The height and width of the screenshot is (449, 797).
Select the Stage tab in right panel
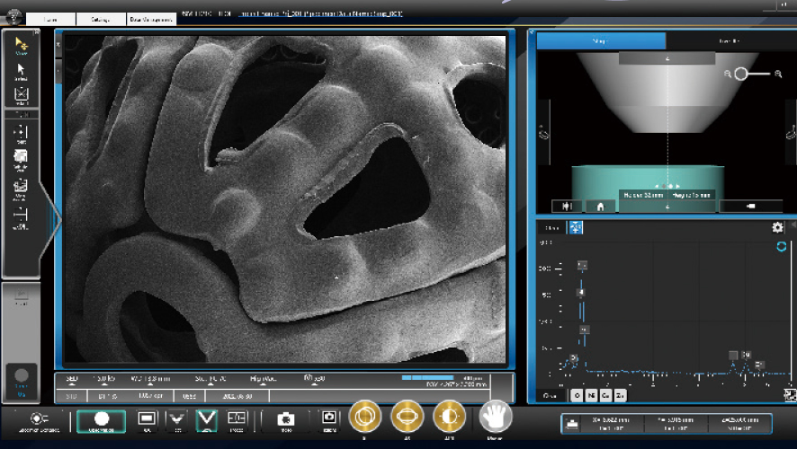pyautogui.click(x=600, y=40)
